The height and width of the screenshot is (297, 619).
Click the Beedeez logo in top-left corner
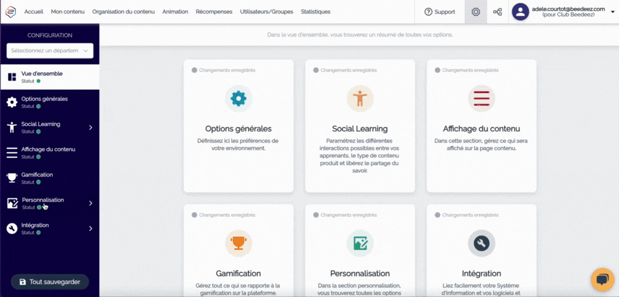click(x=11, y=12)
